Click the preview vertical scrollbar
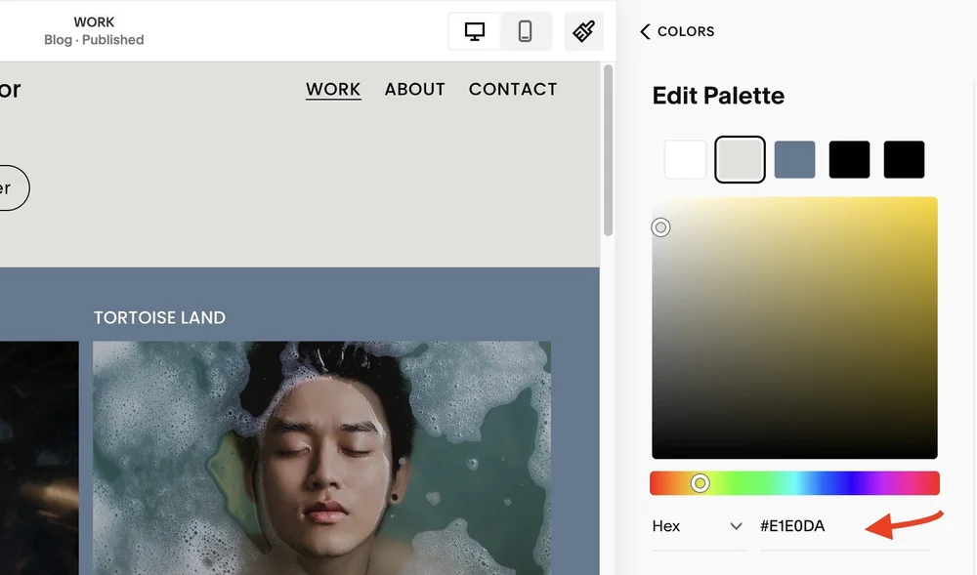 (x=608, y=150)
